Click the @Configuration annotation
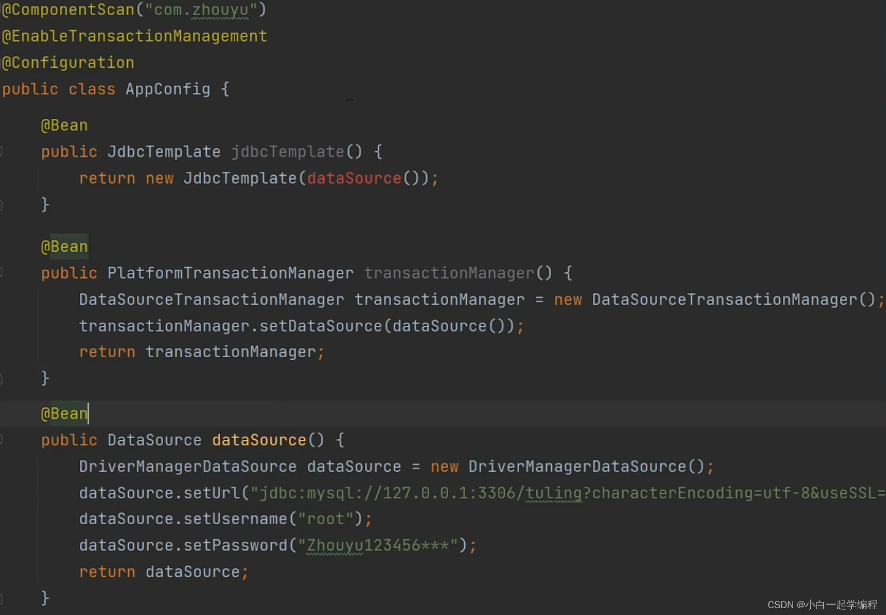 coord(68,63)
